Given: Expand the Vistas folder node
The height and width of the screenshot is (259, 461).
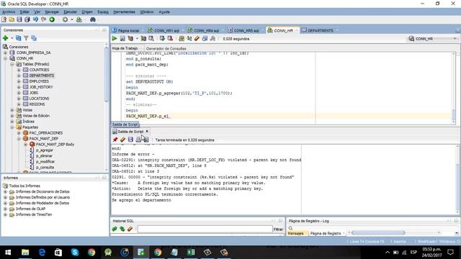Looking at the screenshot, I should click(x=12, y=110).
